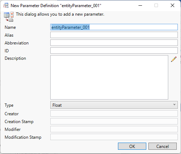Click the pencil edit icon beside Description
Image resolution: width=181 pixels, height=154 pixels.
click(174, 59)
